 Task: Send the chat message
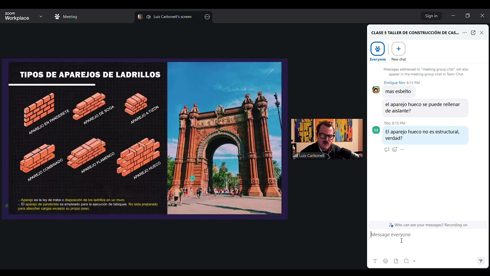pyautogui.click(x=480, y=261)
